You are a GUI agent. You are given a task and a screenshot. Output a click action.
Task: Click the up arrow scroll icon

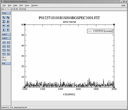coord(8,30)
